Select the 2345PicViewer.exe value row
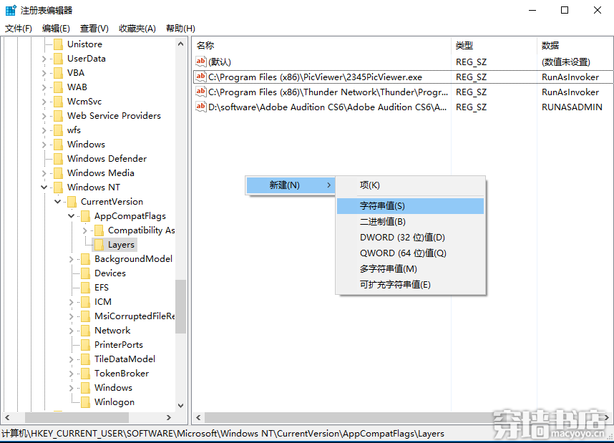The height and width of the screenshot is (443, 614). point(403,77)
